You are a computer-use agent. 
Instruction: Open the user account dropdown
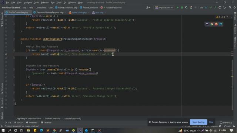coord(148,7)
